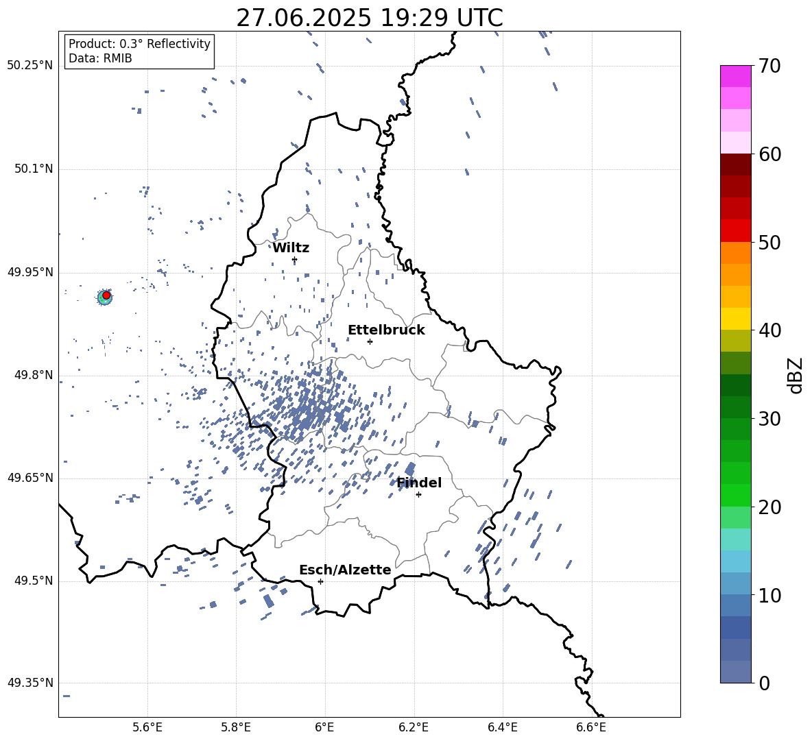Click the 'Product: 0.3° Reflectivity' label
This screenshot has height=741, width=812.
click(x=139, y=44)
